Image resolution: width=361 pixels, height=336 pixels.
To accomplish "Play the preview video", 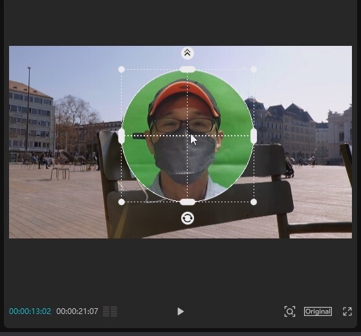I will point(181,311).
